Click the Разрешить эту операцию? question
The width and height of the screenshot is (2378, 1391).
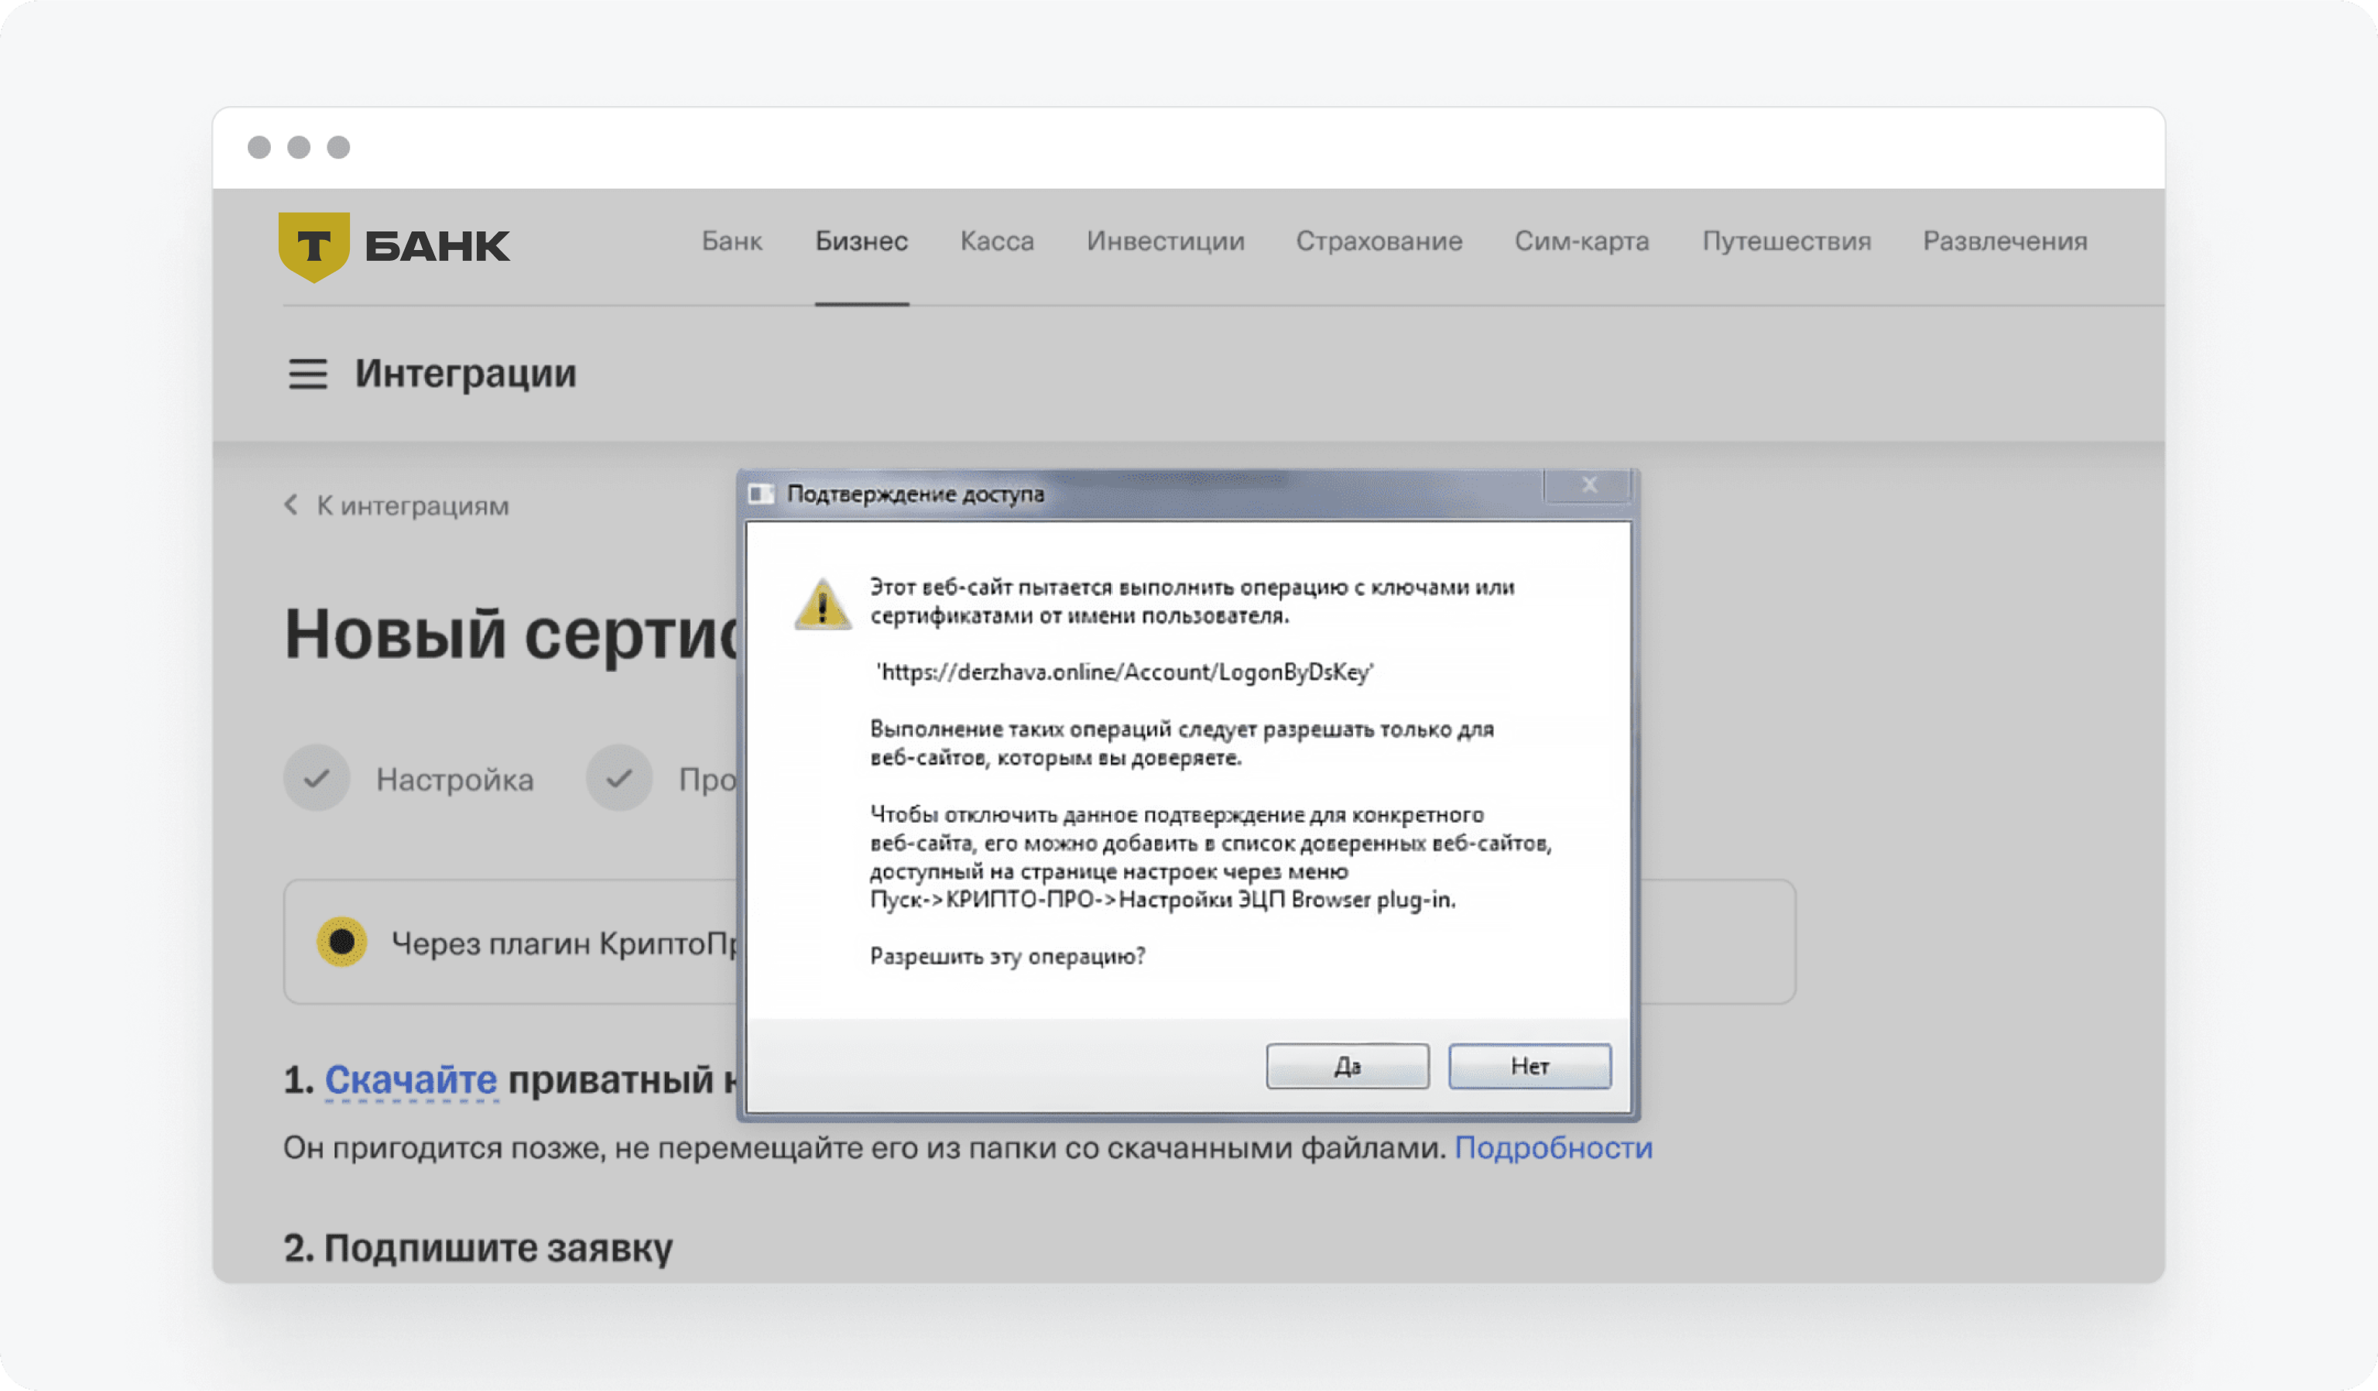(x=1007, y=956)
